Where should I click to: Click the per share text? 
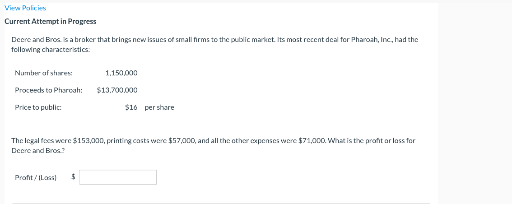point(159,107)
